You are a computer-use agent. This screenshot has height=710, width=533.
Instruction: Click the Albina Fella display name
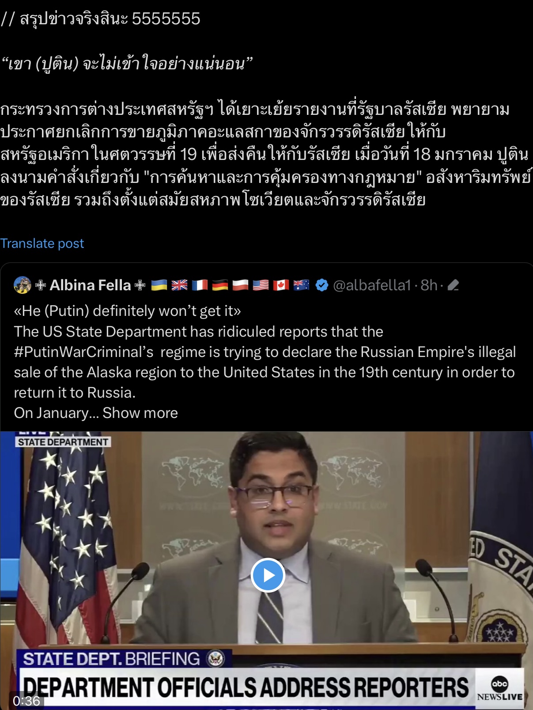[90, 285]
